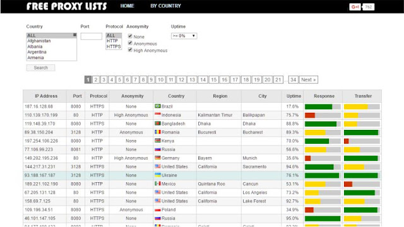Click the Indonesia flag icon
404x227 pixels.
[157, 115]
